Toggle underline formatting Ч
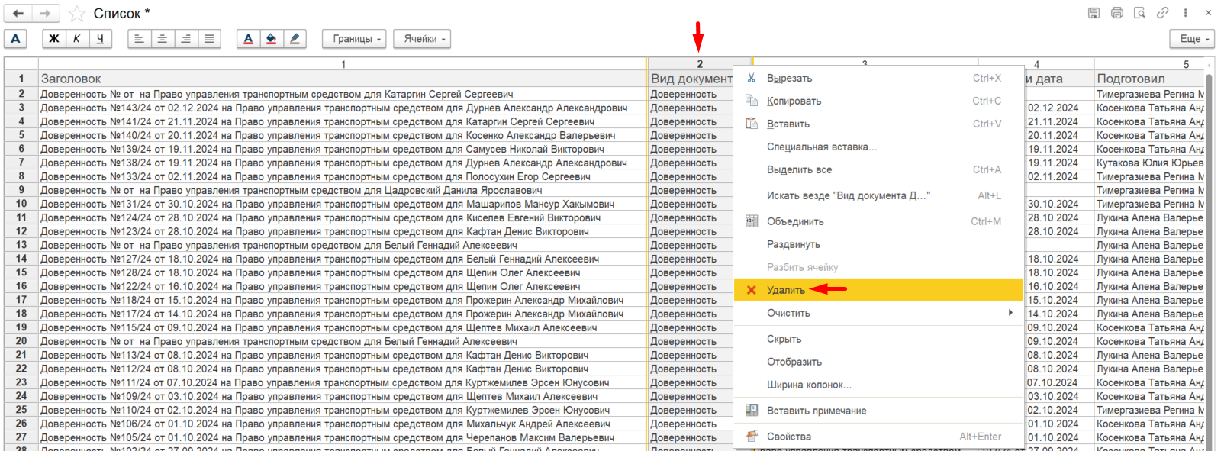The width and height of the screenshot is (1224, 451). tap(100, 38)
